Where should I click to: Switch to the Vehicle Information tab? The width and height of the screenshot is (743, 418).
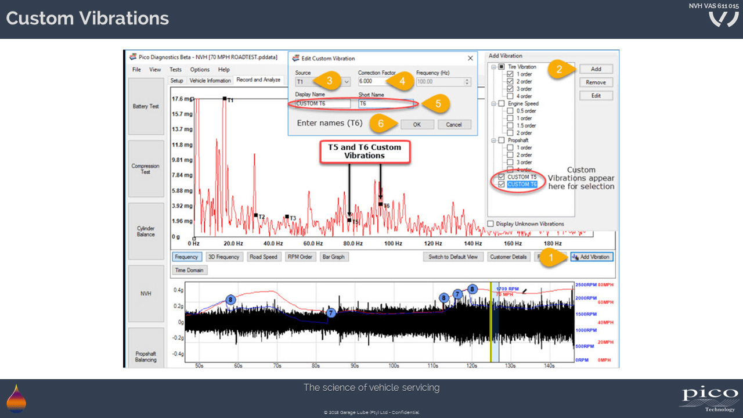(210, 81)
